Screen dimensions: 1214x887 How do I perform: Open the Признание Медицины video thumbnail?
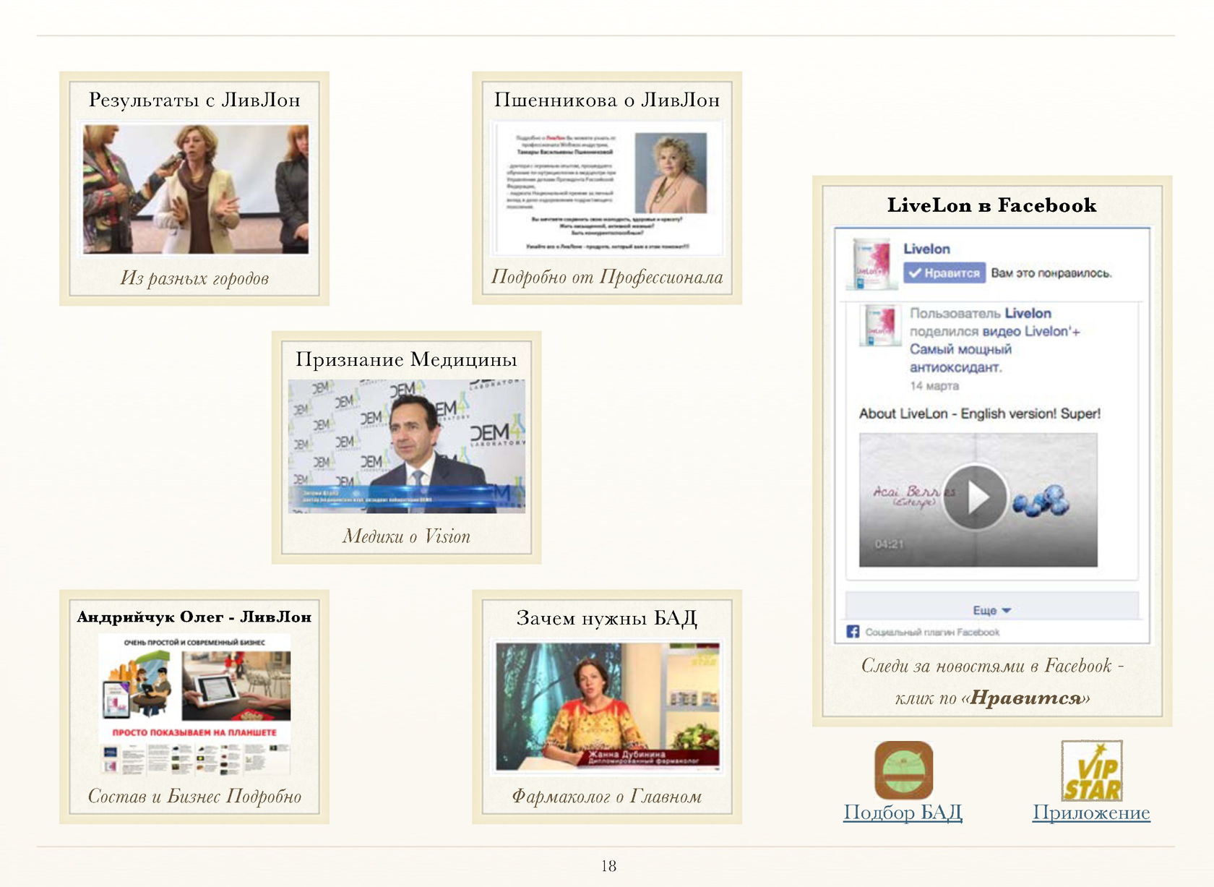tap(407, 446)
